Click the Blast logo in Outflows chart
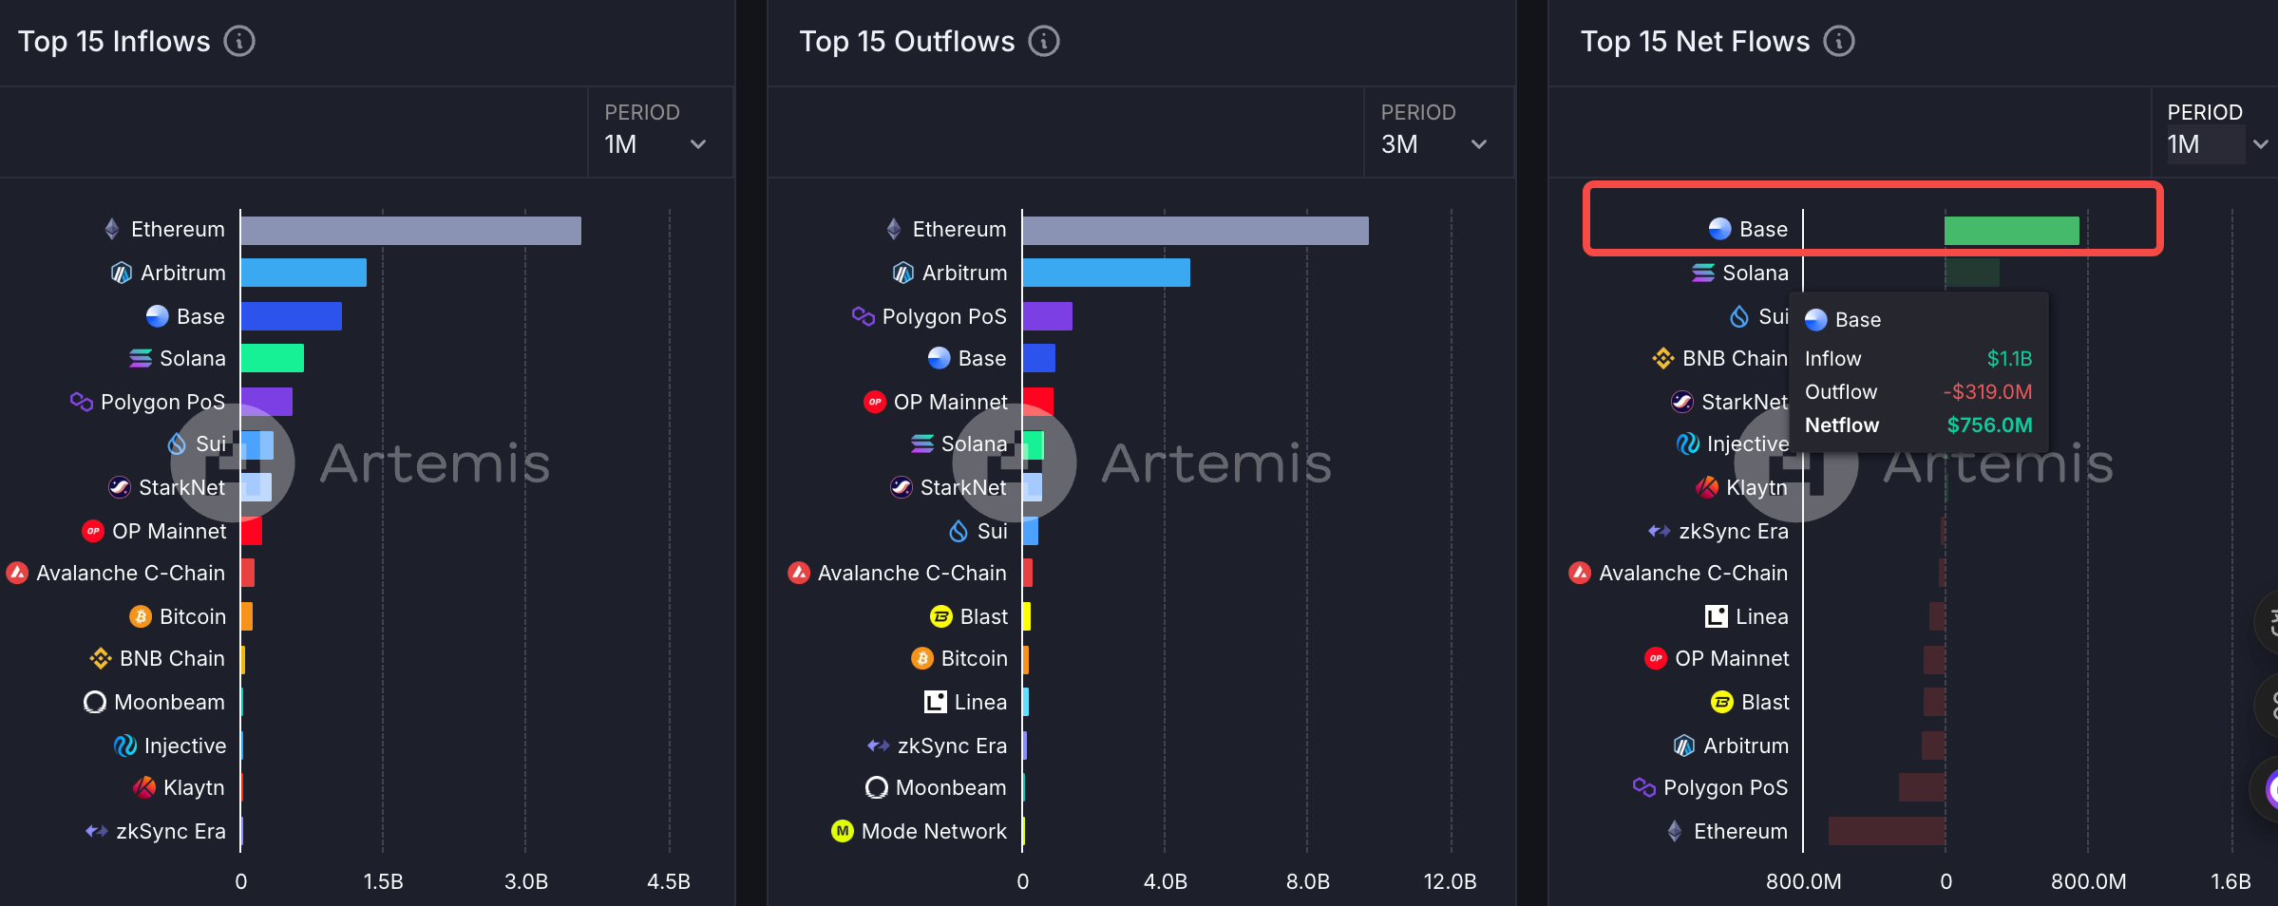2278x906 pixels. pyautogui.click(x=940, y=616)
